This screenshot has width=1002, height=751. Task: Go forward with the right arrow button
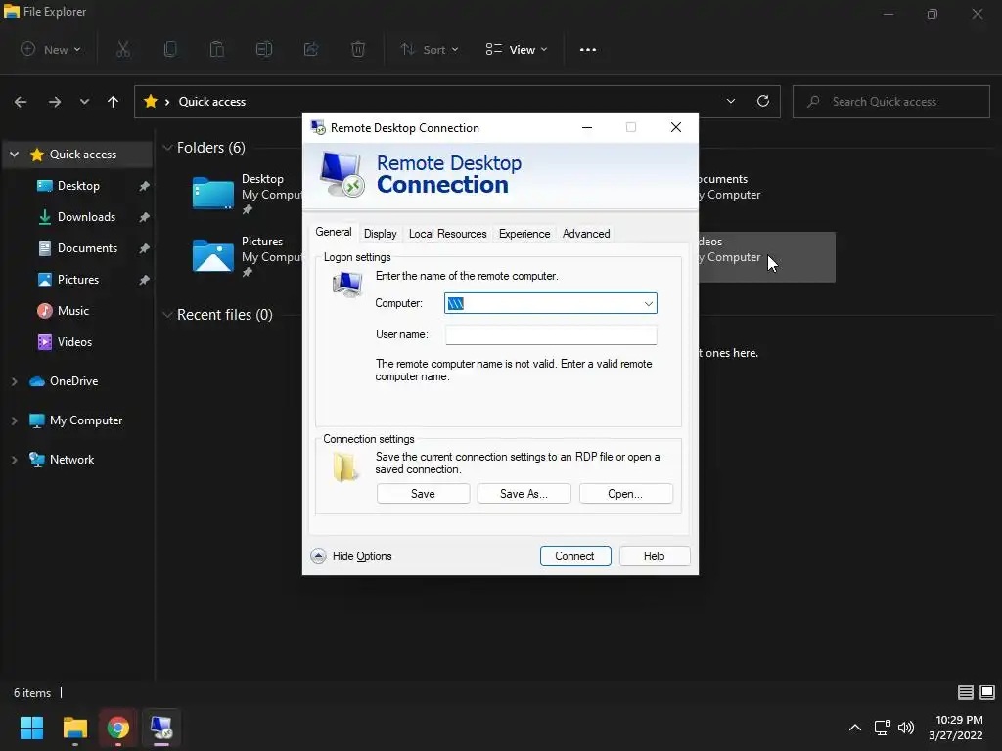(x=55, y=102)
